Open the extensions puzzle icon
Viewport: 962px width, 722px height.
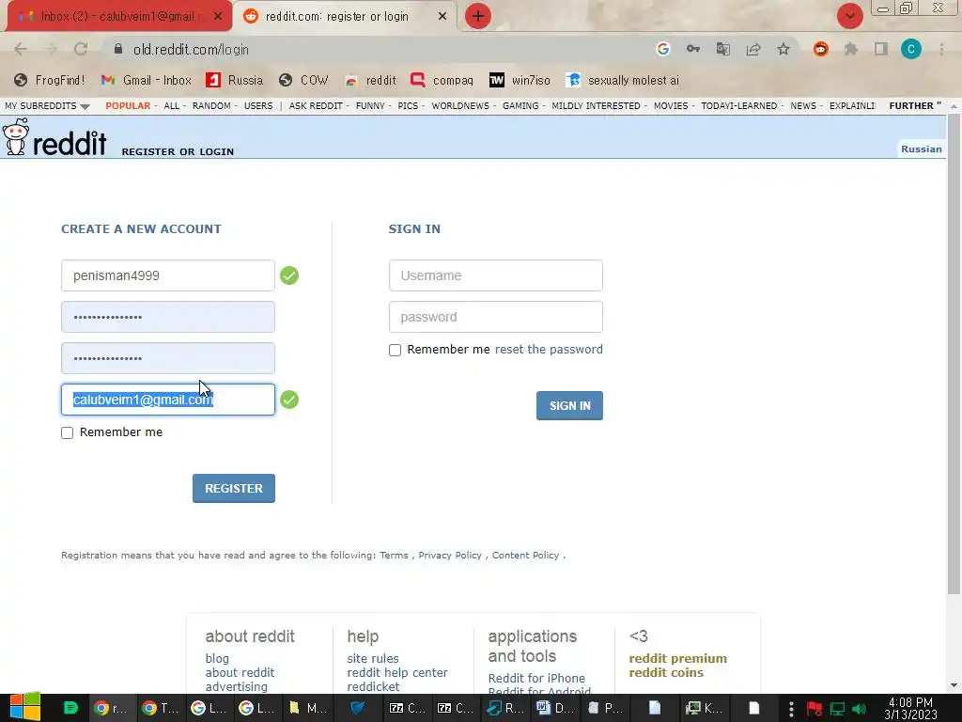click(850, 49)
